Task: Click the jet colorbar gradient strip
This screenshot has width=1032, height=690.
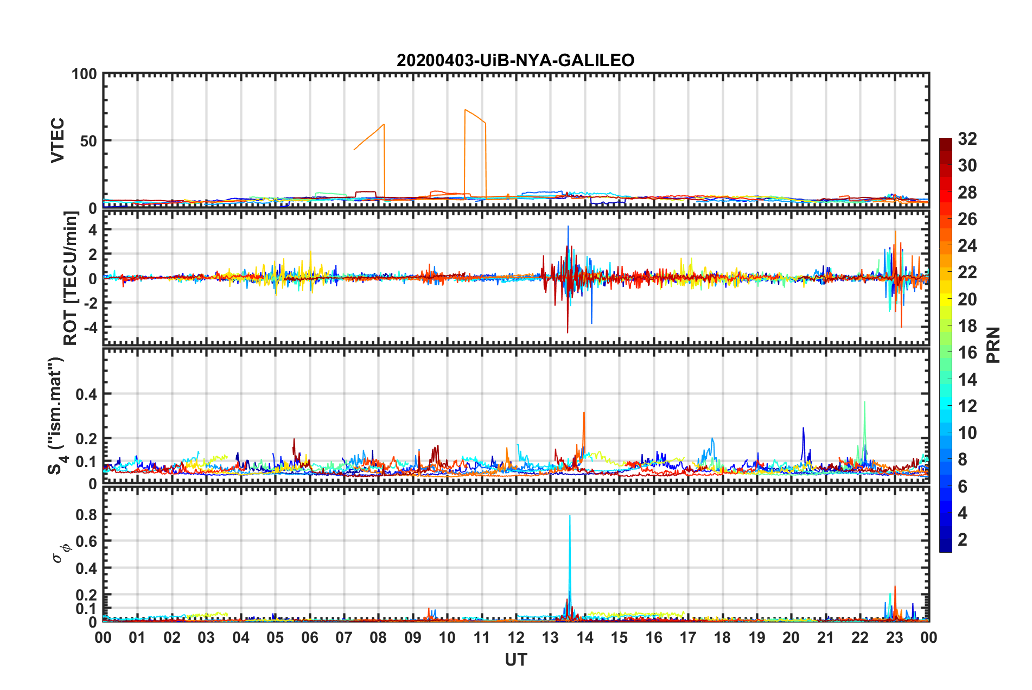Action: (945, 345)
